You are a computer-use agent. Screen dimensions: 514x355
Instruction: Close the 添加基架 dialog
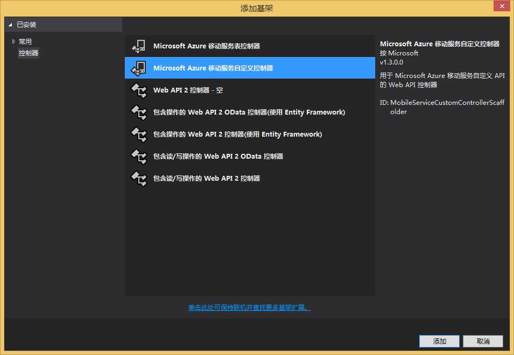(x=502, y=6)
